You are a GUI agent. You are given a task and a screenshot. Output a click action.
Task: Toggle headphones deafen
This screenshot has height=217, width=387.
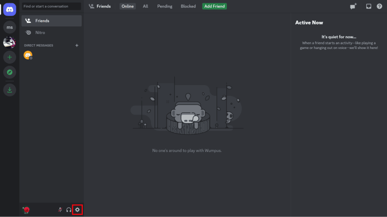pos(69,209)
